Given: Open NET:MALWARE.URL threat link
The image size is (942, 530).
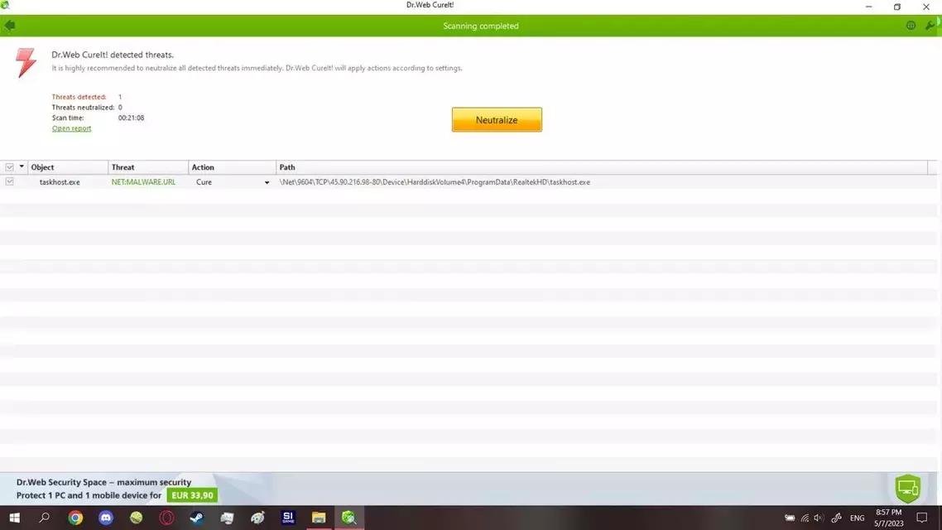Looking at the screenshot, I should (143, 182).
